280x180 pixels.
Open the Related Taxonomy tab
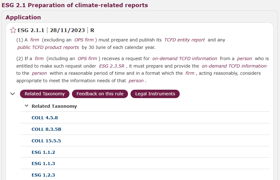click(x=45, y=94)
